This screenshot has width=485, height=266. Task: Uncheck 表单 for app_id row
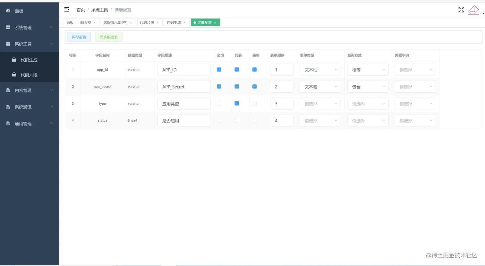coord(254,70)
